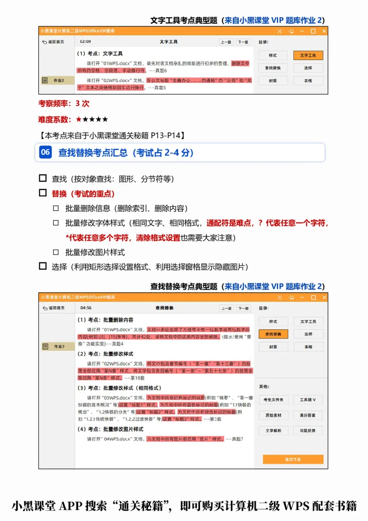
Task: Open 考生文件夹 from the 其他 section
Action: tap(274, 400)
